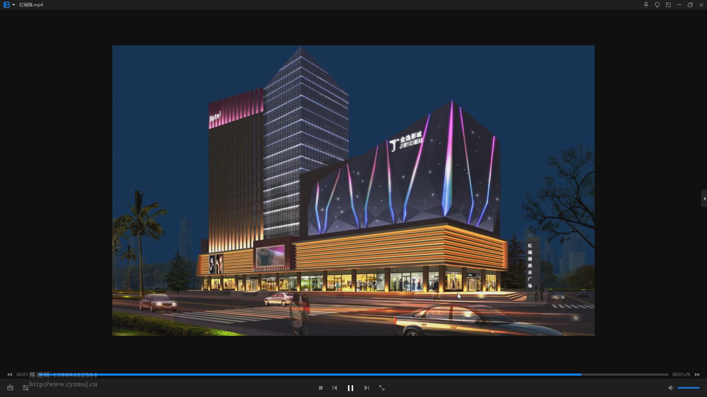Open file toolbox icon at bottom-left

click(10, 388)
